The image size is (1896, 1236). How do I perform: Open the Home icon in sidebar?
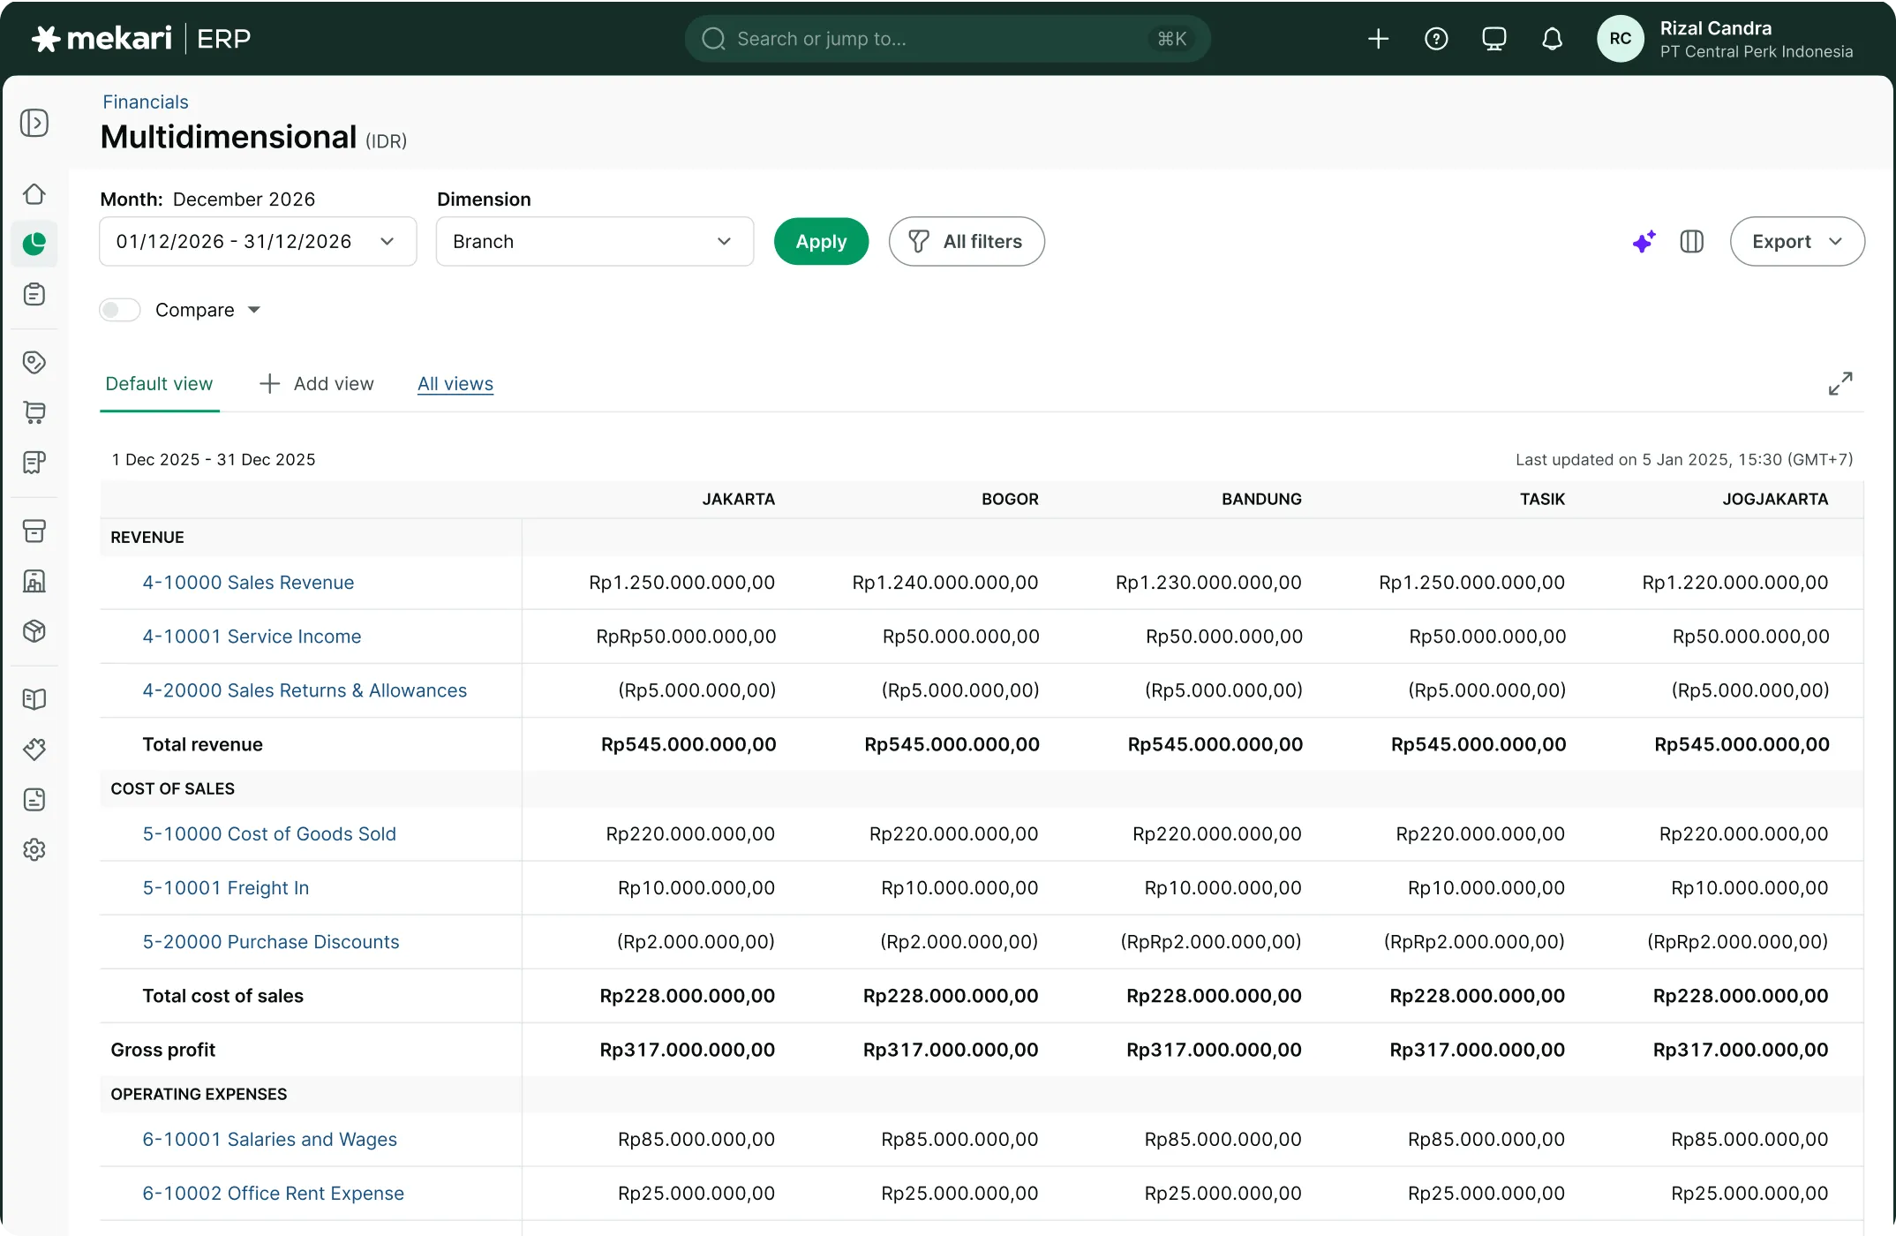coord(34,193)
